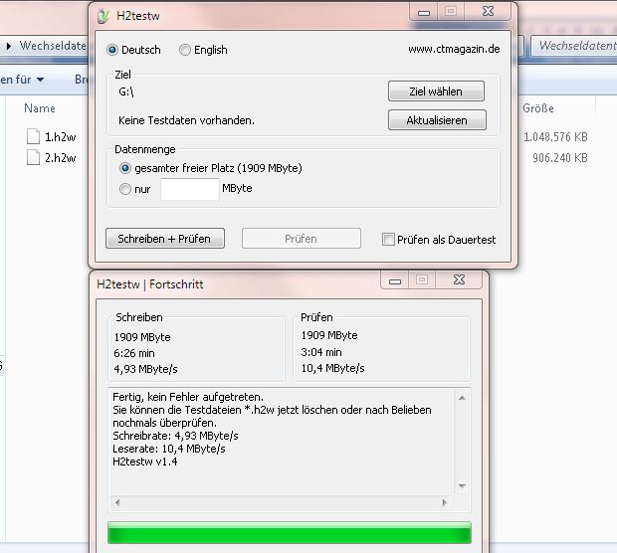Viewport: 617px width, 553px height.
Task: Click the 'Aktualisieren' button
Action: [437, 120]
